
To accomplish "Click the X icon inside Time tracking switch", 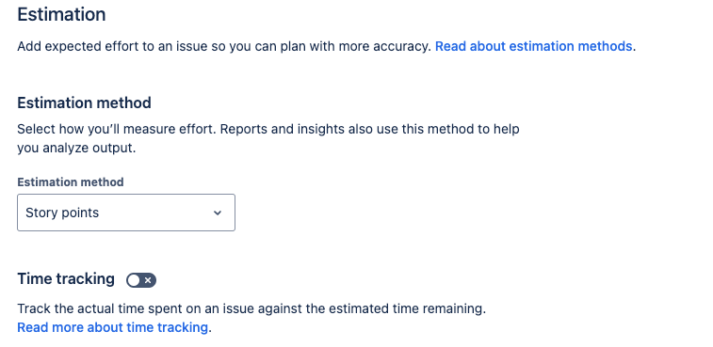I will (148, 280).
